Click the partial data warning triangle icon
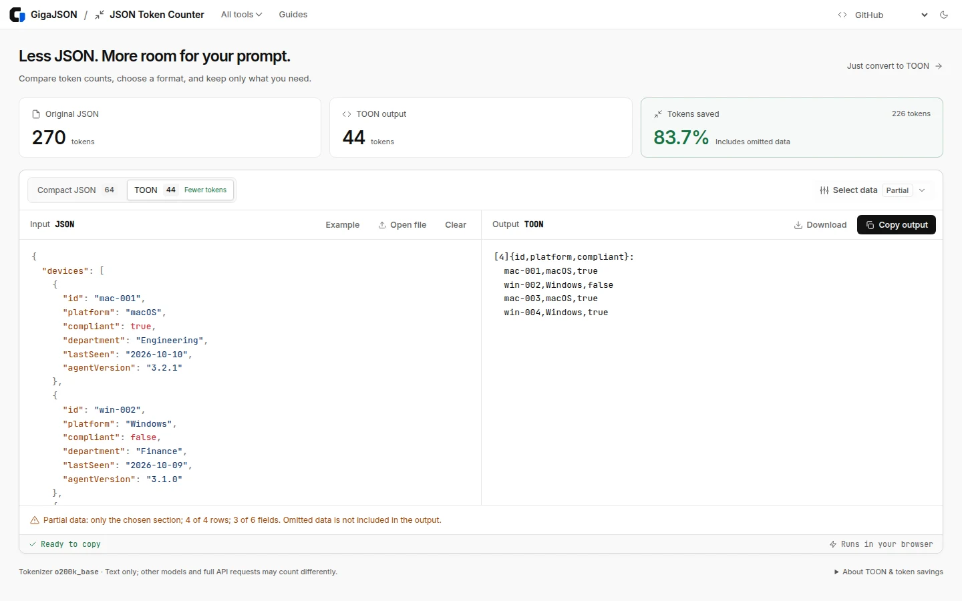 coord(35,520)
